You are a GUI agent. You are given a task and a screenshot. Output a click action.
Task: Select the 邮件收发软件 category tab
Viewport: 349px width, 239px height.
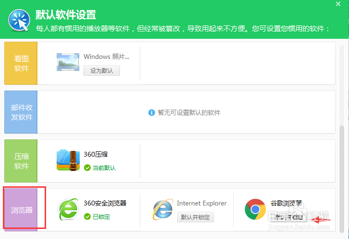point(21,112)
